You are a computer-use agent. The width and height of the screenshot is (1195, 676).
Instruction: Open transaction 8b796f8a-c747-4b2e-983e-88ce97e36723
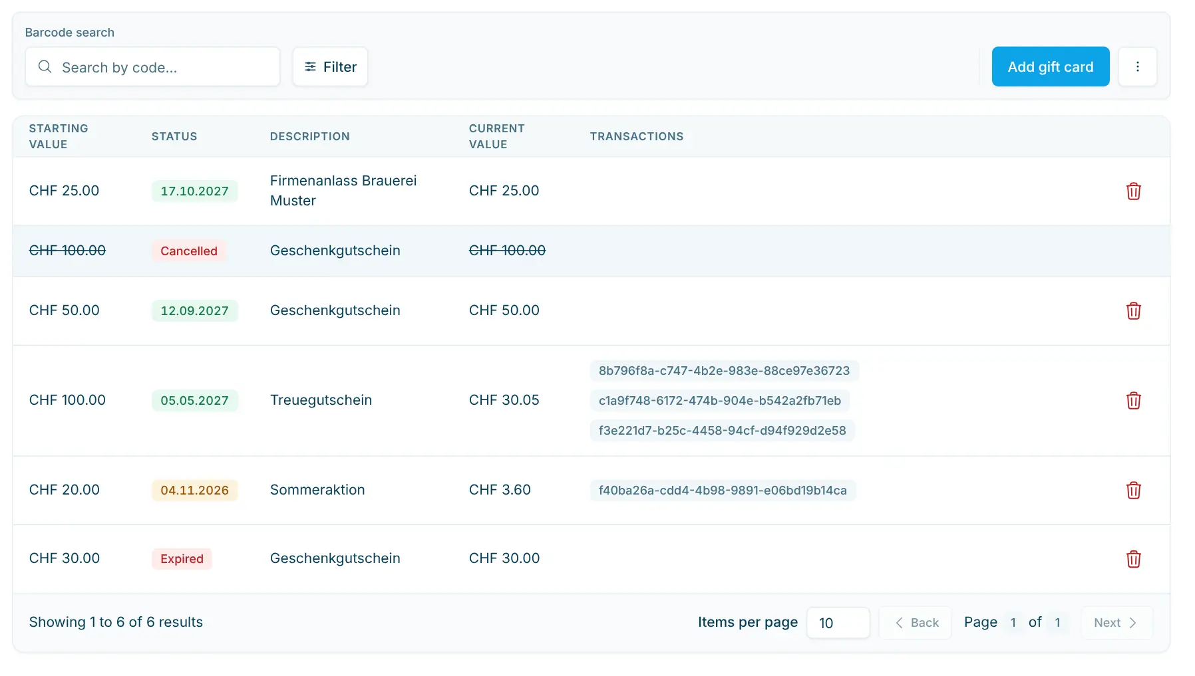tap(724, 371)
